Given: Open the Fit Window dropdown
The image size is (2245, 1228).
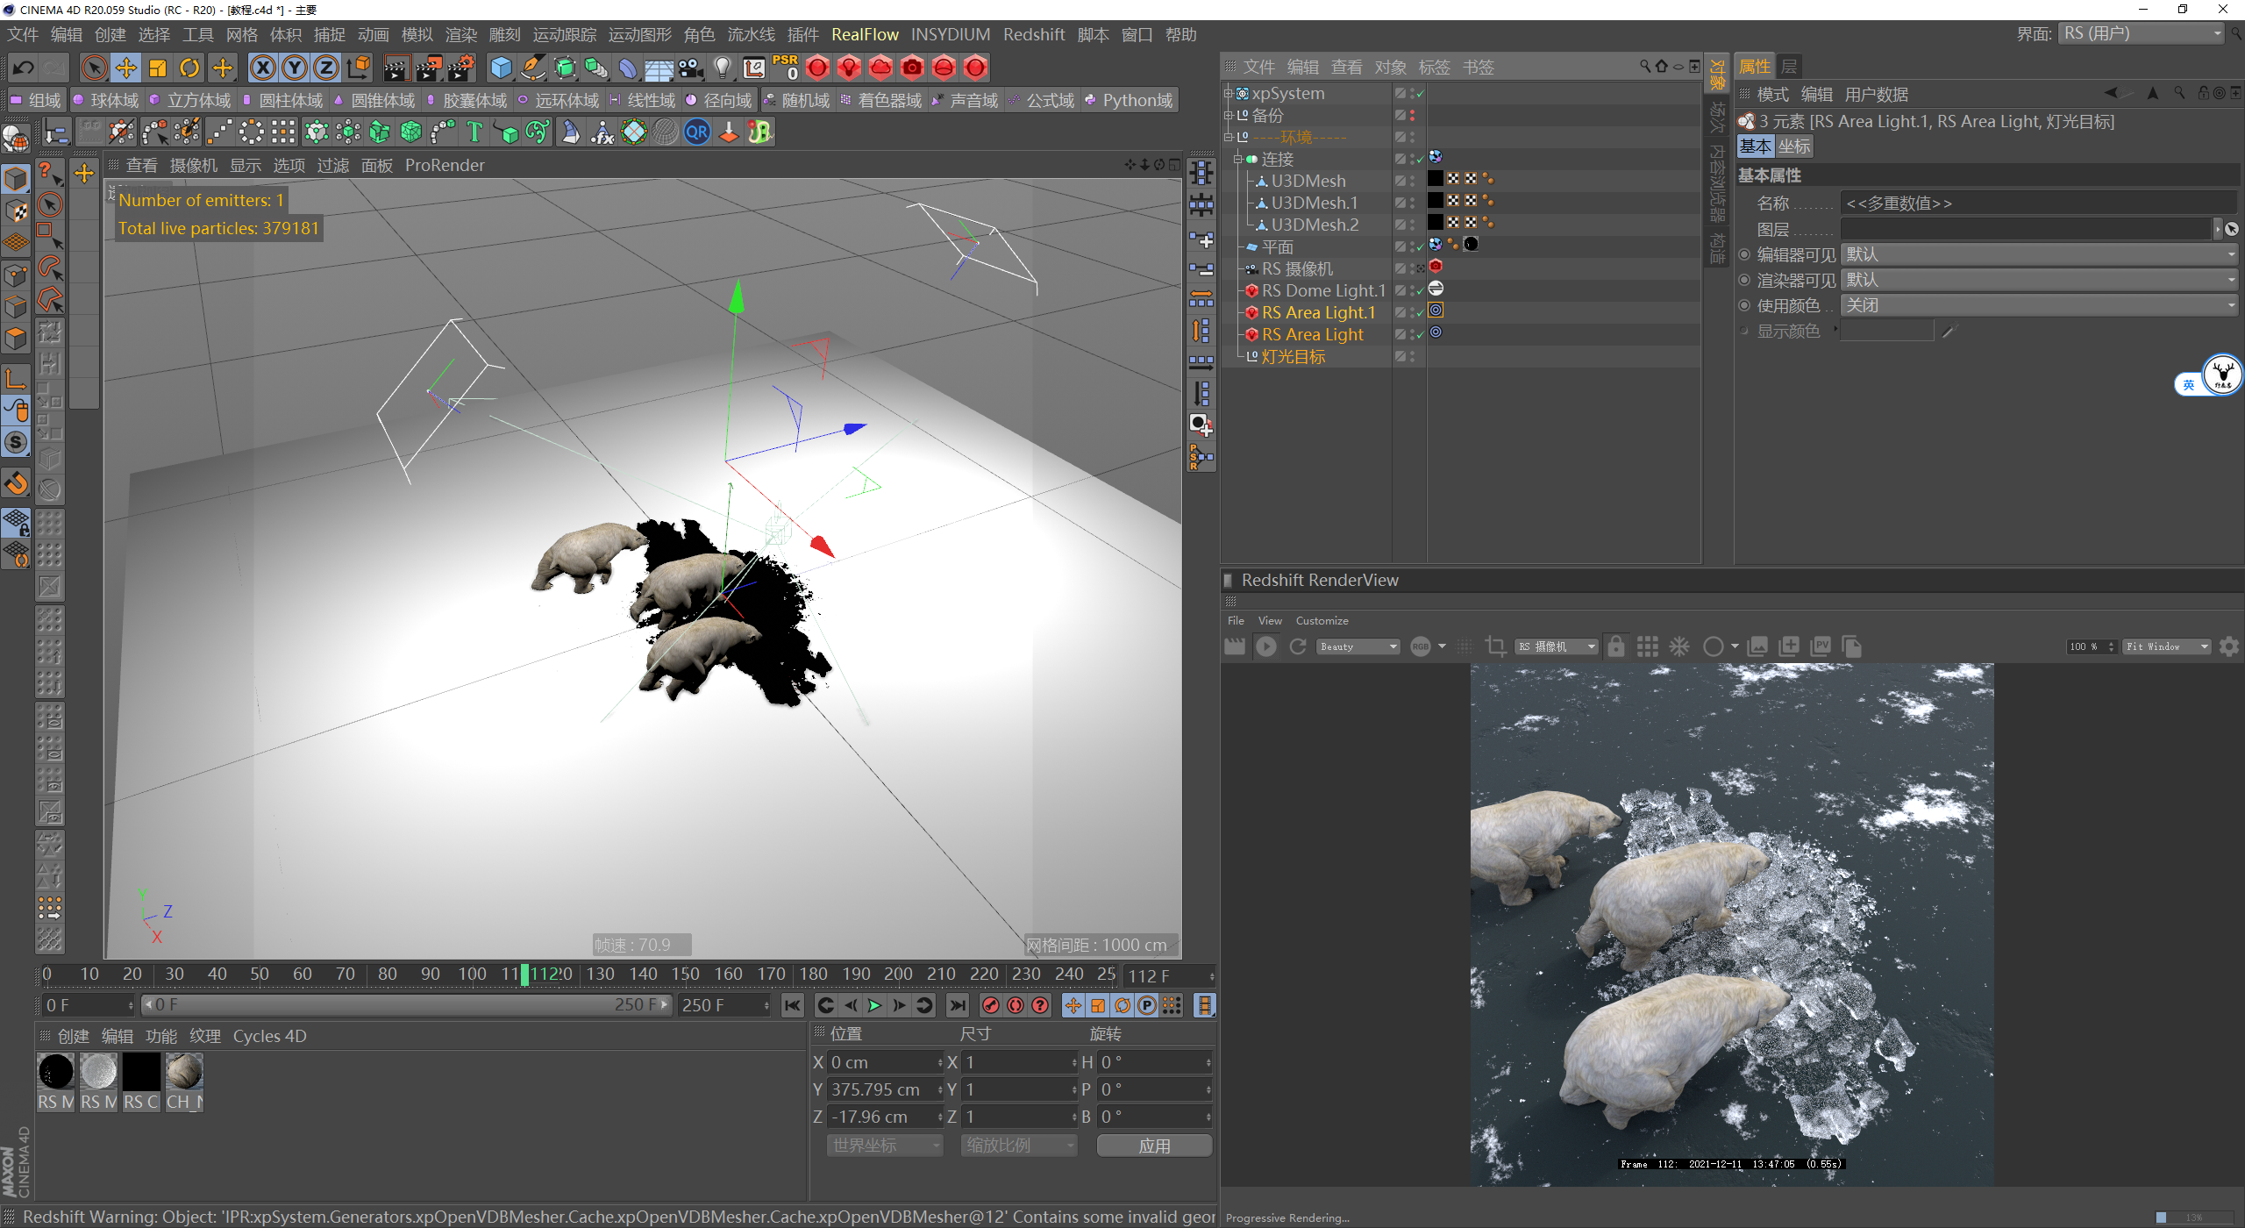Looking at the screenshot, I should [x=2165, y=647].
